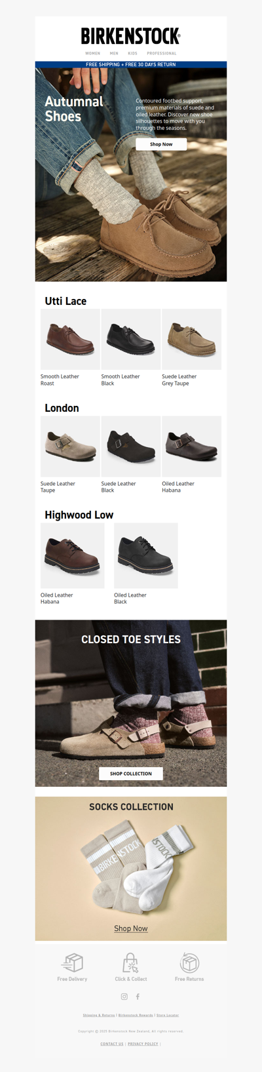Open the Store Locator link
This screenshot has height=1072, width=262.
tap(168, 1015)
